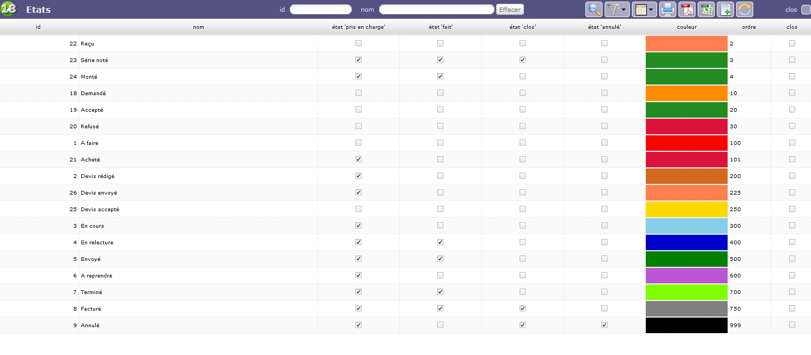Viewport: 811px width, 355px height.
Task: Click the dark blue swatch for En relecture
Action: [686, 242]
